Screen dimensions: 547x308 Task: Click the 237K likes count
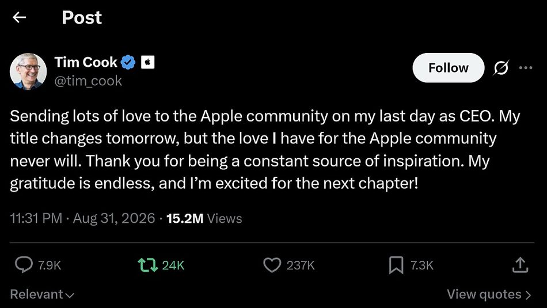(x=301, y=265)
